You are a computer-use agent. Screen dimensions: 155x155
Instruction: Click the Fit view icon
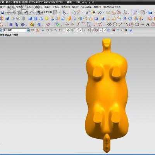click(135, 12)
